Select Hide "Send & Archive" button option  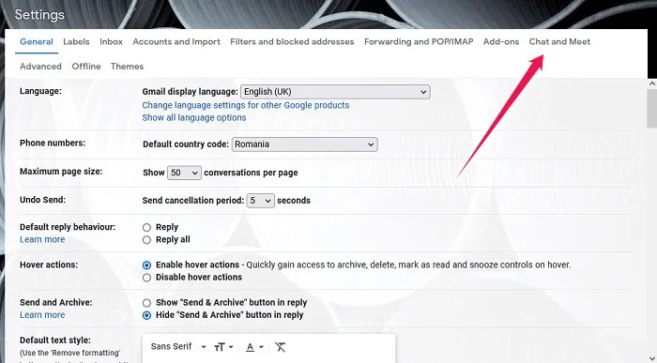point(146,315)
